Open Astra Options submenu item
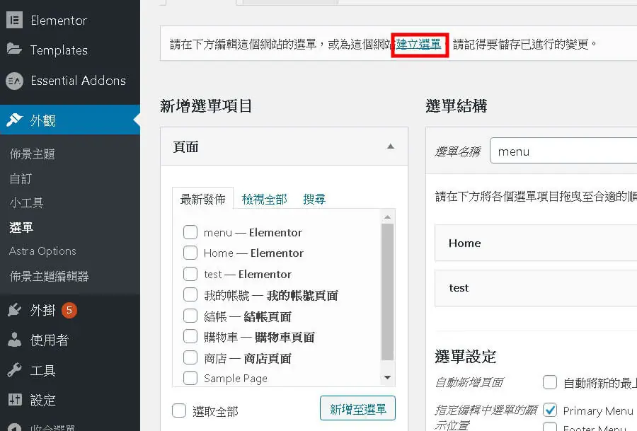637x431 pixels. click(x=42, y=251)
